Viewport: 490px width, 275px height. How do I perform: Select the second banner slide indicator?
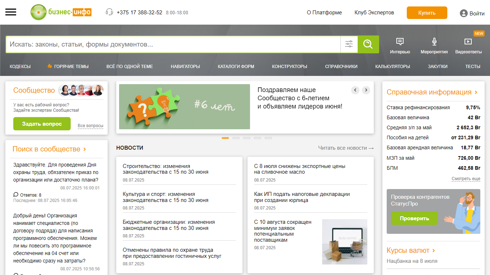(x=236, y=138)
